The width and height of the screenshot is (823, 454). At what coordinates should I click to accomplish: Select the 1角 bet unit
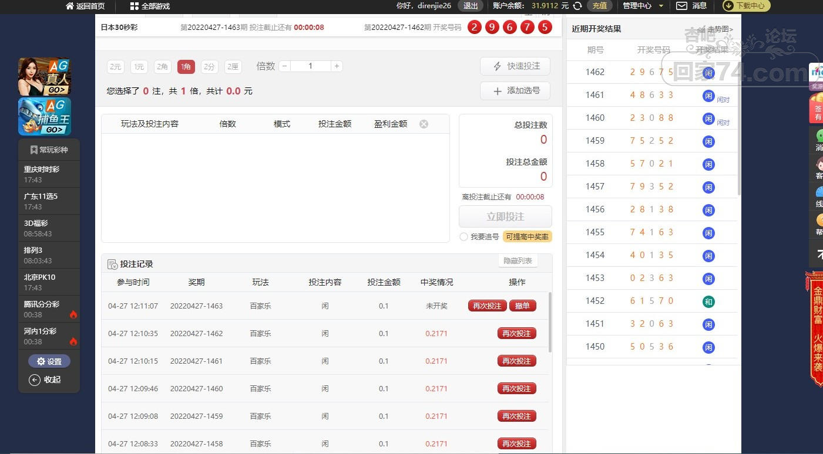(x=186, y=67)
